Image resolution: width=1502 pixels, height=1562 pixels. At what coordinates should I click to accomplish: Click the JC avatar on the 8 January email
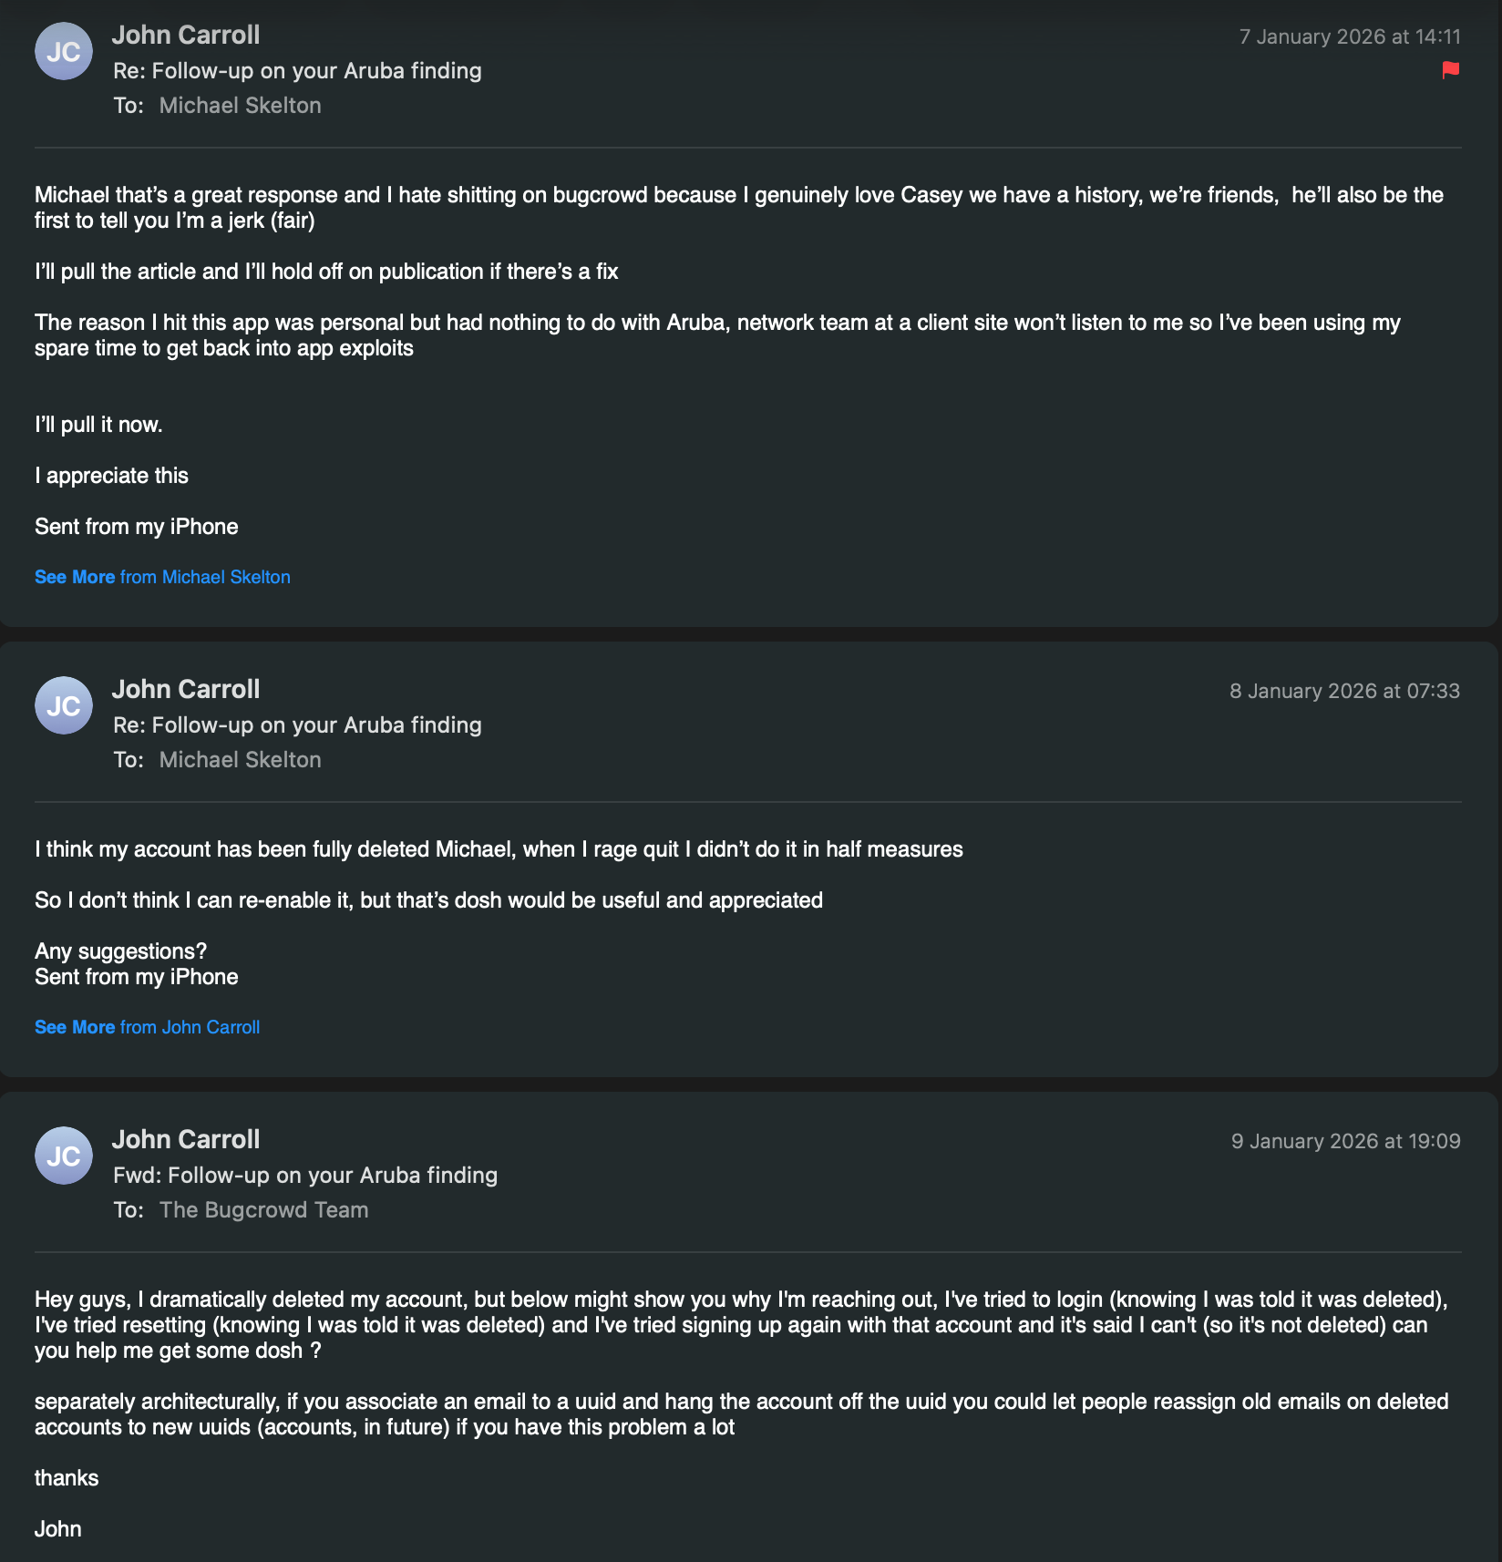click(64, 705)
